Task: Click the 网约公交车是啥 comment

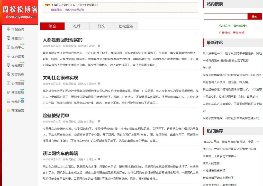Action: click(231, 118)
